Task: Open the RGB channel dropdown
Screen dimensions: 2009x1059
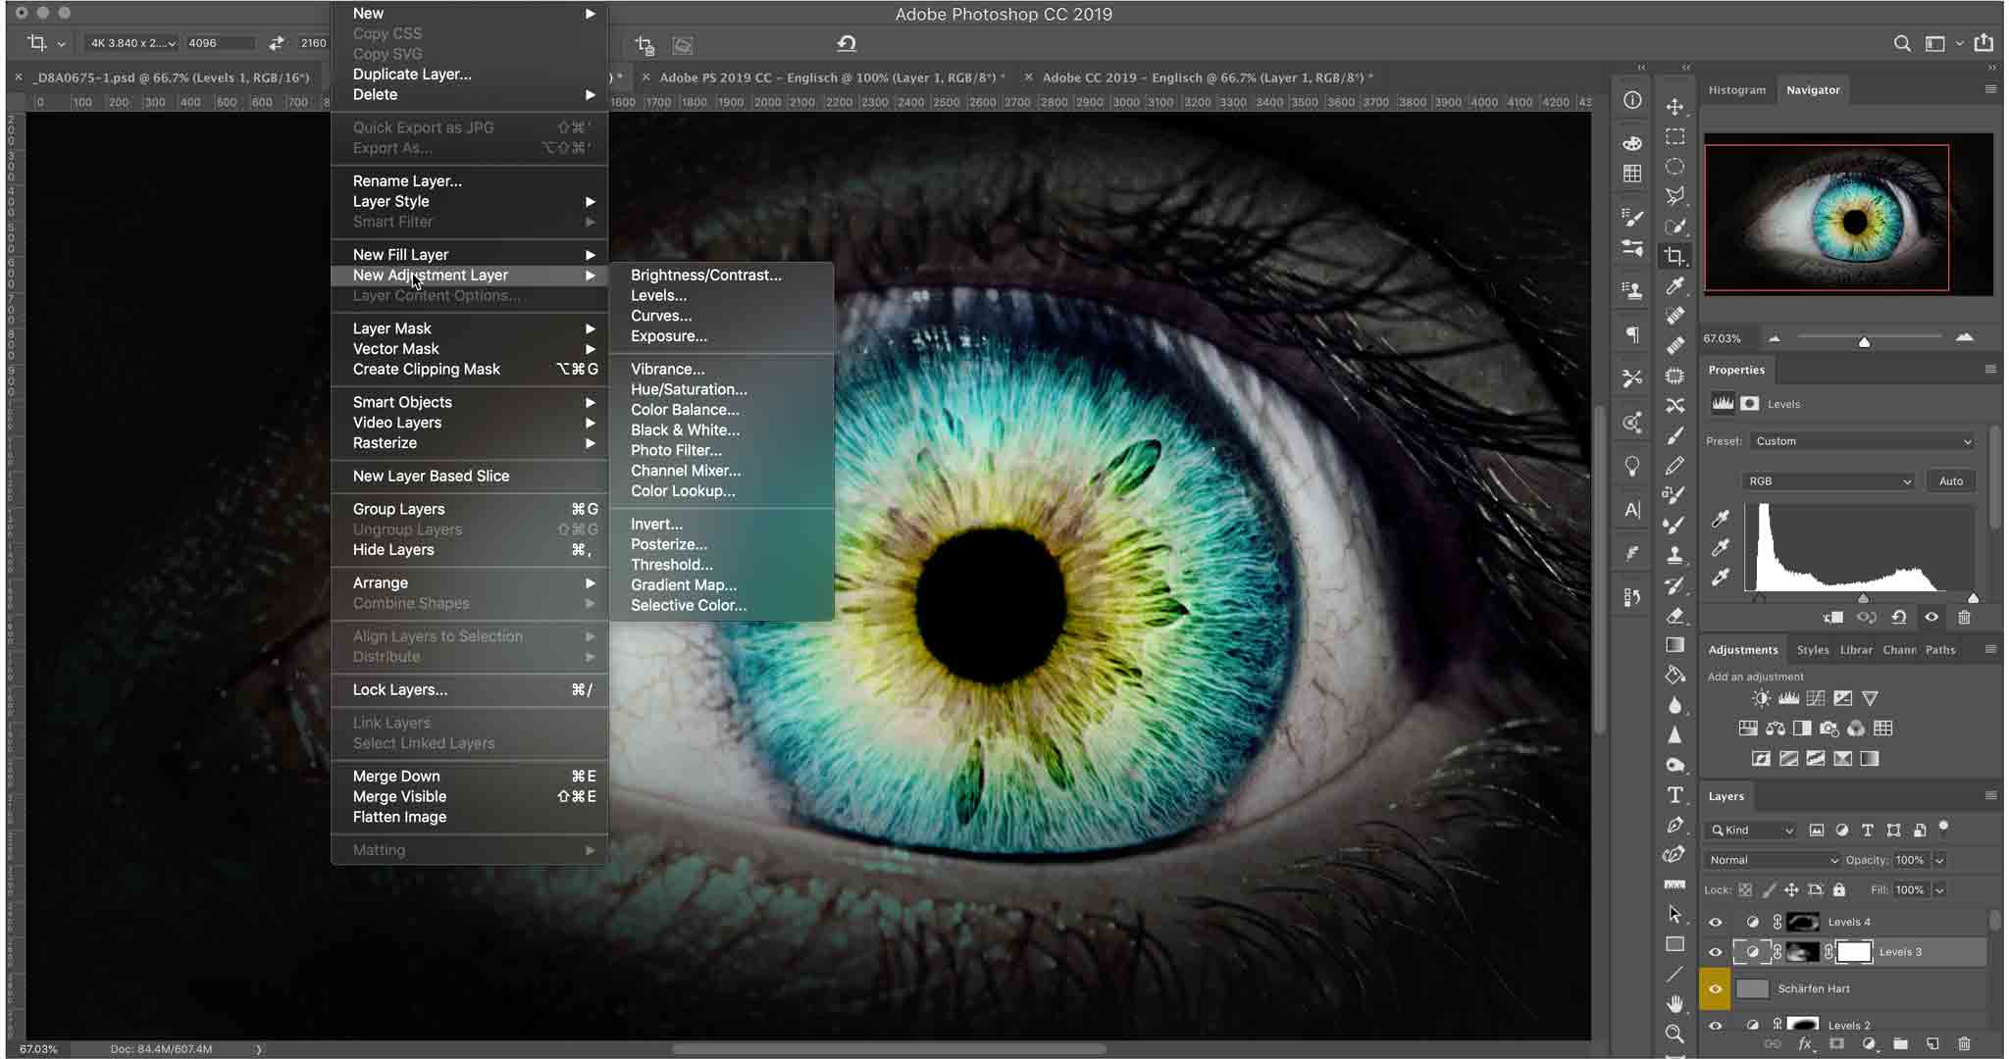Action: [x=1829, y=481]
